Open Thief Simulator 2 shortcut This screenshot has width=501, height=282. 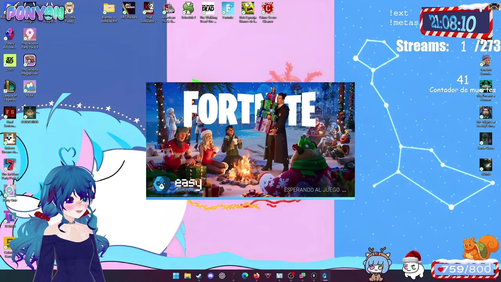(x=148, y=13)
